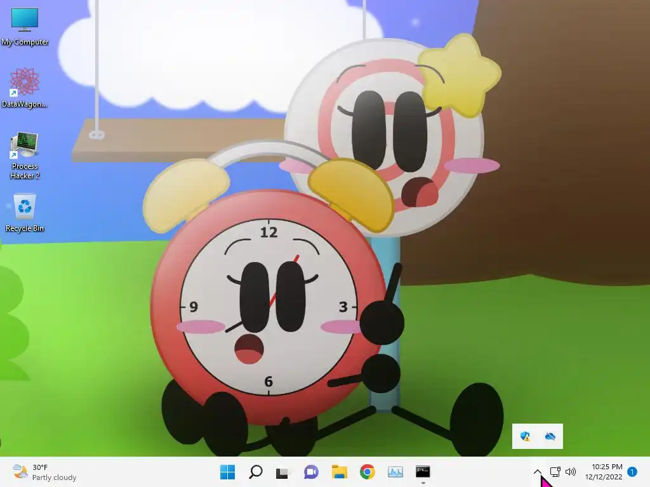650x487 pixels.
Task: Select the My Computer desktop icon
Action: coord(25,27)
